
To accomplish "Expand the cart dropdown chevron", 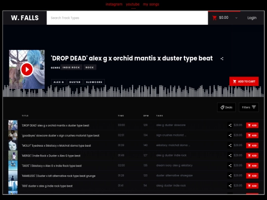I will (236, 18).
